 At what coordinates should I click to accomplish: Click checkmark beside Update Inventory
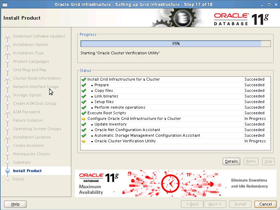click(x=84, y=124)
